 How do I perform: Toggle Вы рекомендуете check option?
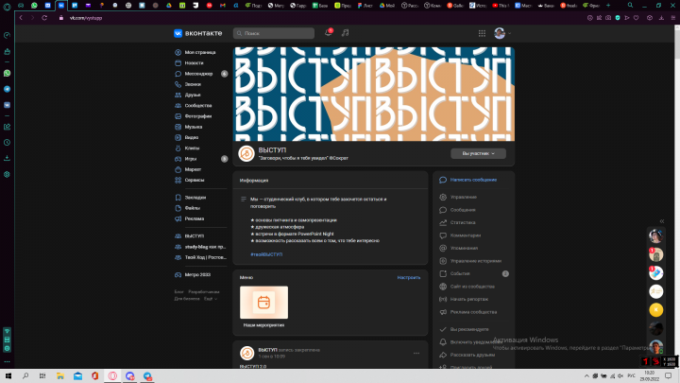pos(468,329)
